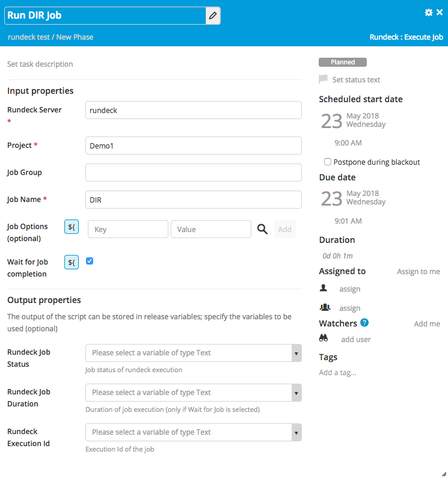Click the Job Options Value field

211,229
